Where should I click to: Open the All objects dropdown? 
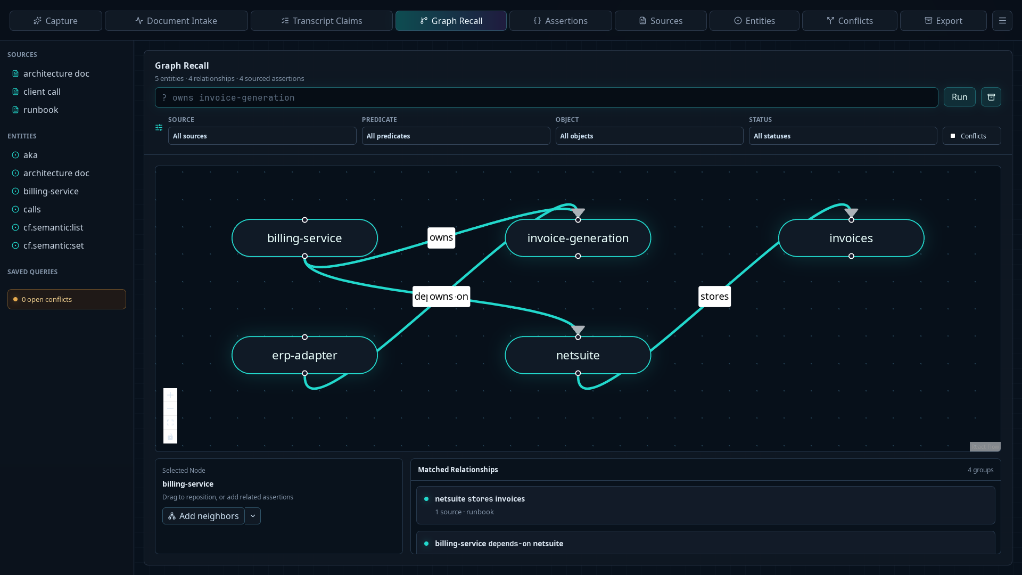coord(649,136)
